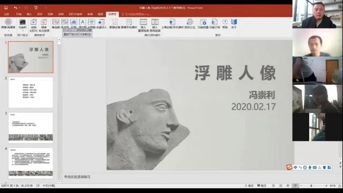Select slide 3 thumbnail in panel

(x=31, y=128)
